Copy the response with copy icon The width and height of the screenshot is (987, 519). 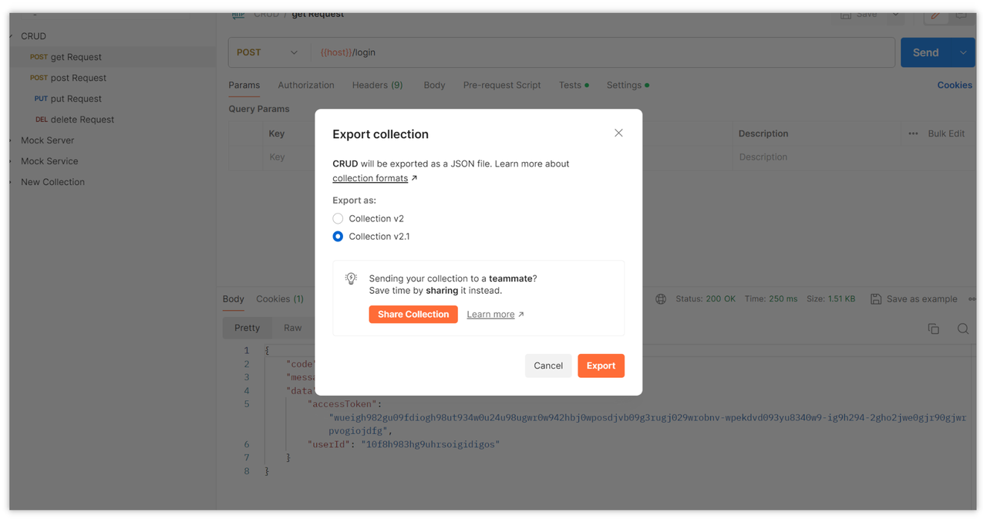[x=934, y=329]
